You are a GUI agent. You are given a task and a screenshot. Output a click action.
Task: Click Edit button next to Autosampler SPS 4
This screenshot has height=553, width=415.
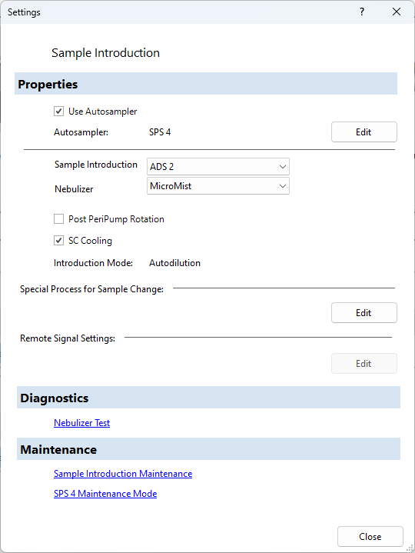[x=364, y=132]
